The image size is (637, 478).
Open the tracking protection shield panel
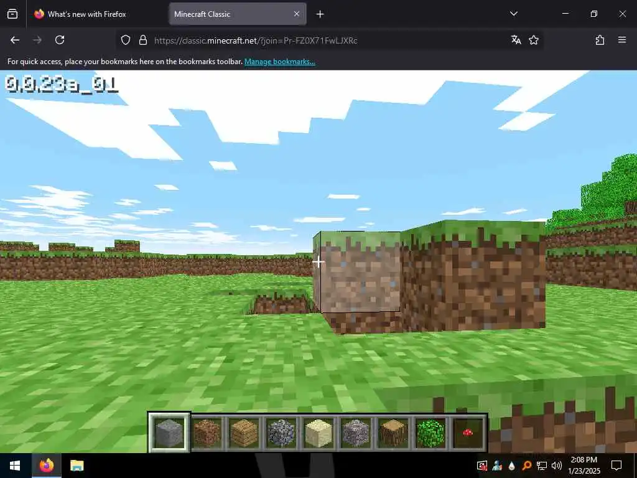[x=126, y=40]
